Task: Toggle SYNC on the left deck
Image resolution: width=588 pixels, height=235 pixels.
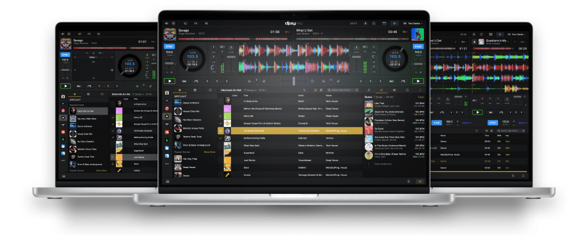Action: [x=169, y=46]
